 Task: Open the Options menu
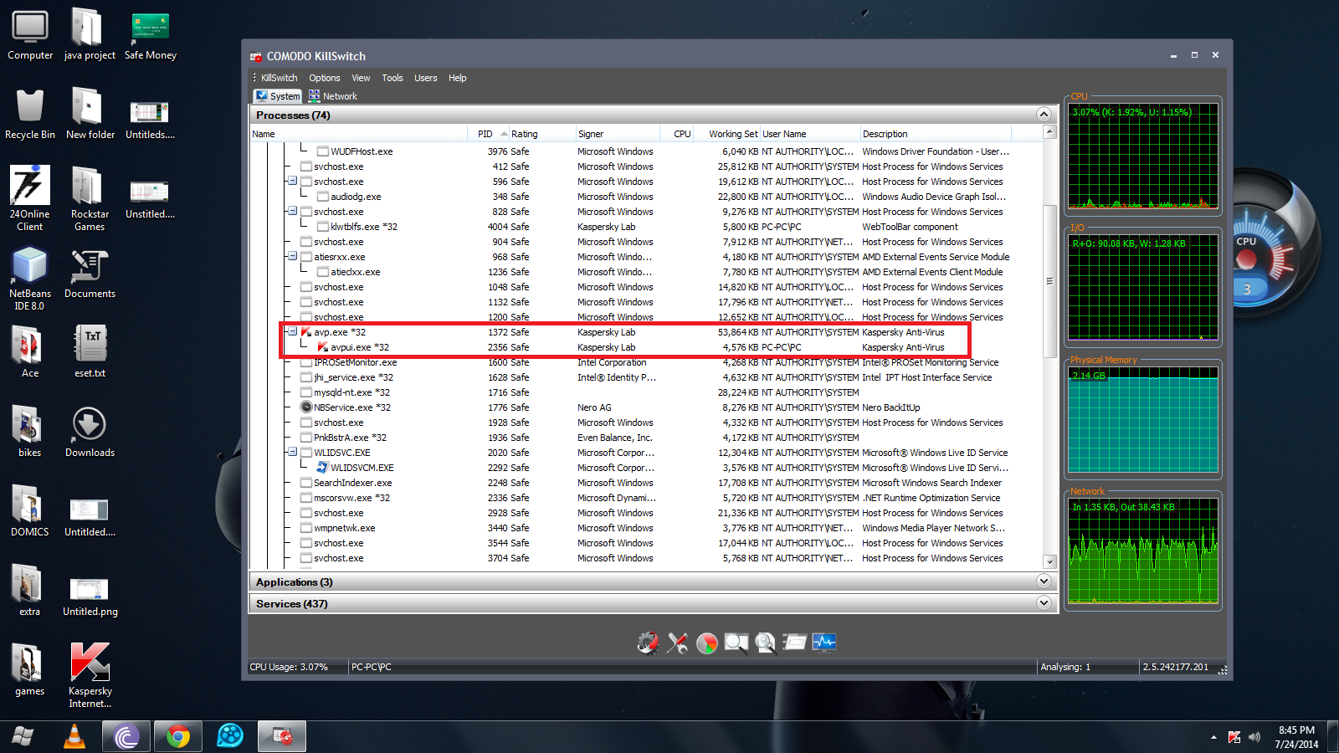[325, 78]
